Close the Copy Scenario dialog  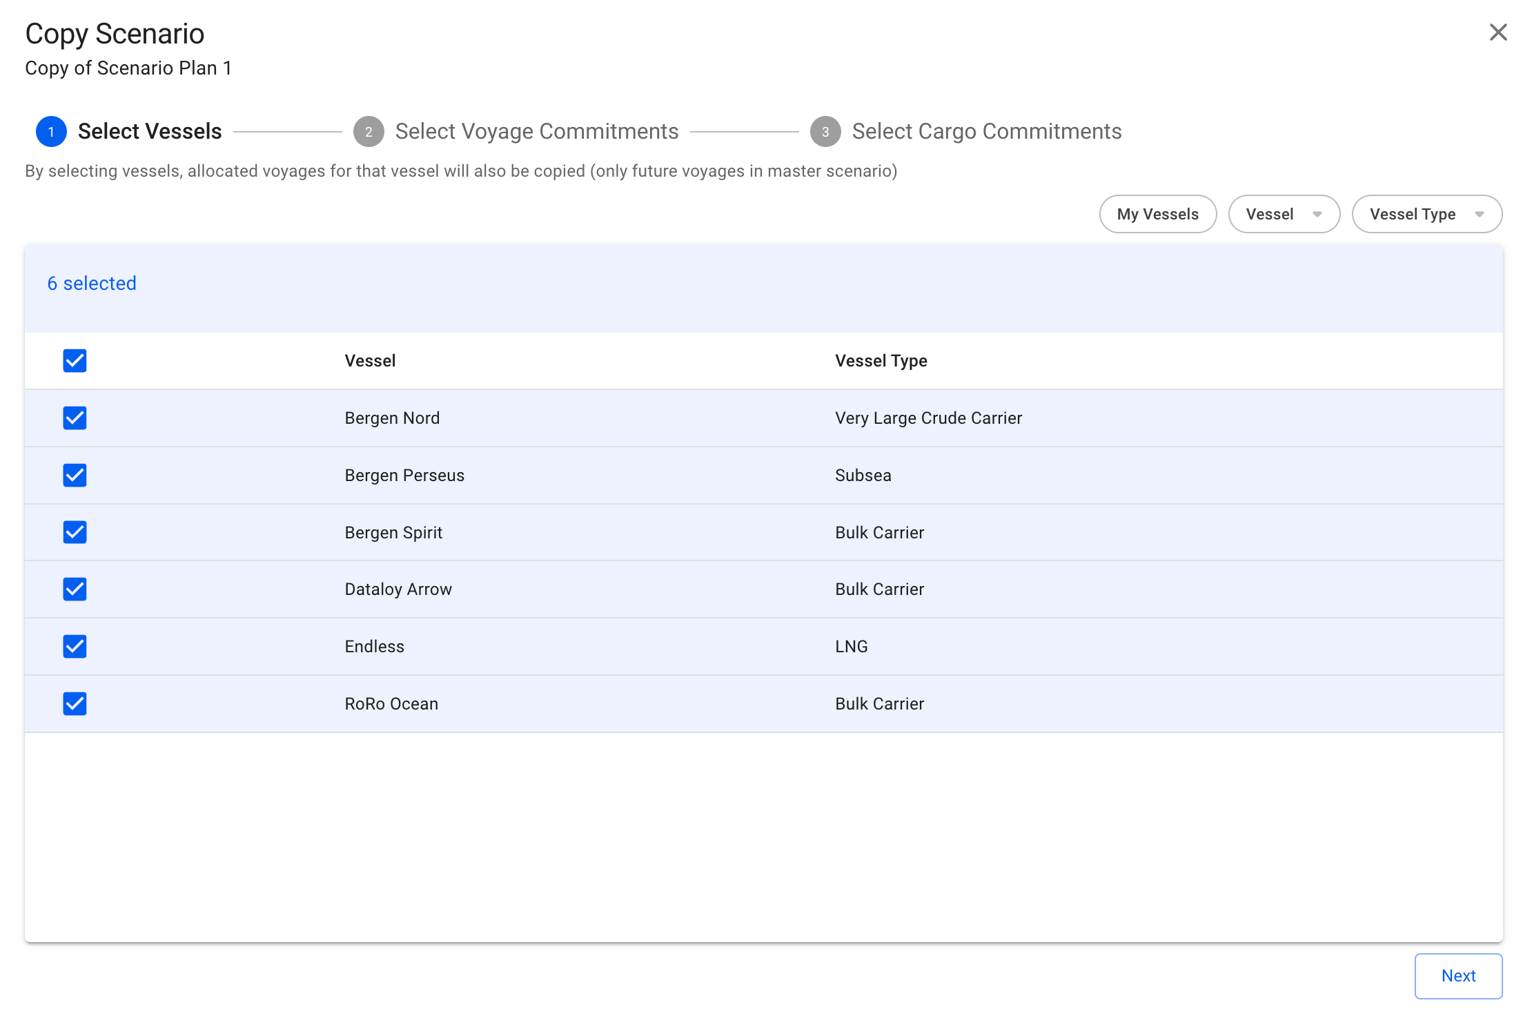click(1497, 32)
